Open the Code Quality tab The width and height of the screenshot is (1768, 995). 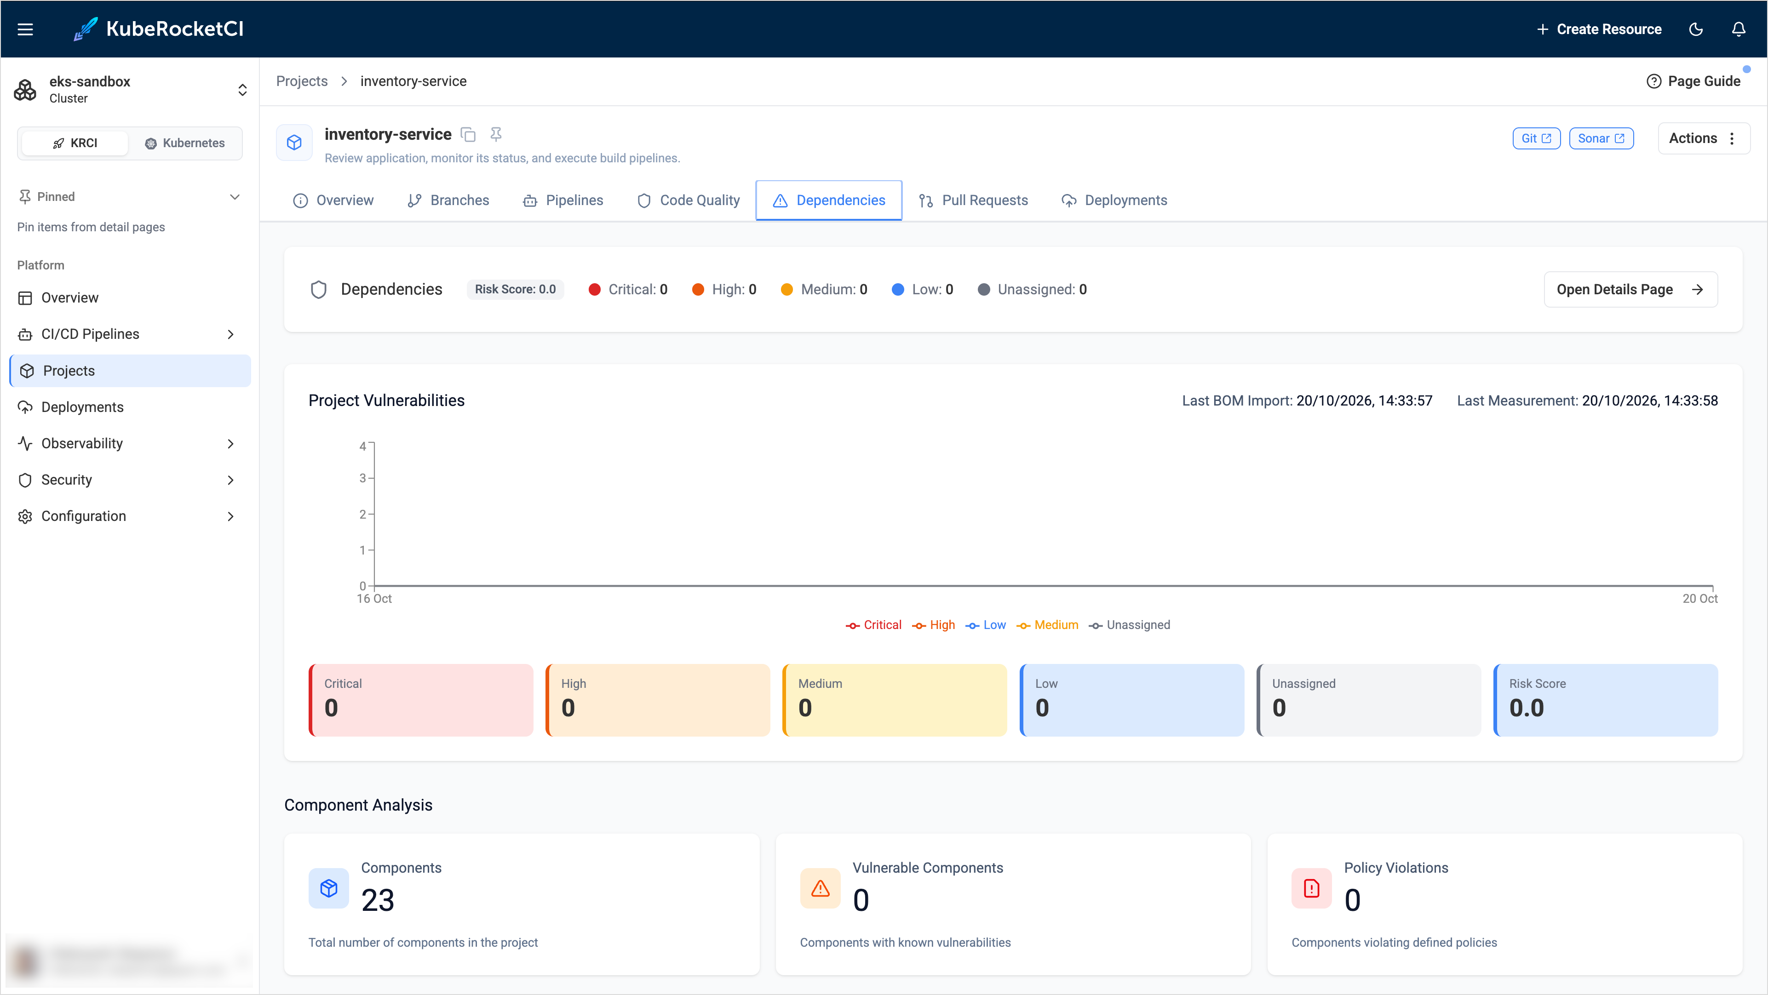point(689,200)
